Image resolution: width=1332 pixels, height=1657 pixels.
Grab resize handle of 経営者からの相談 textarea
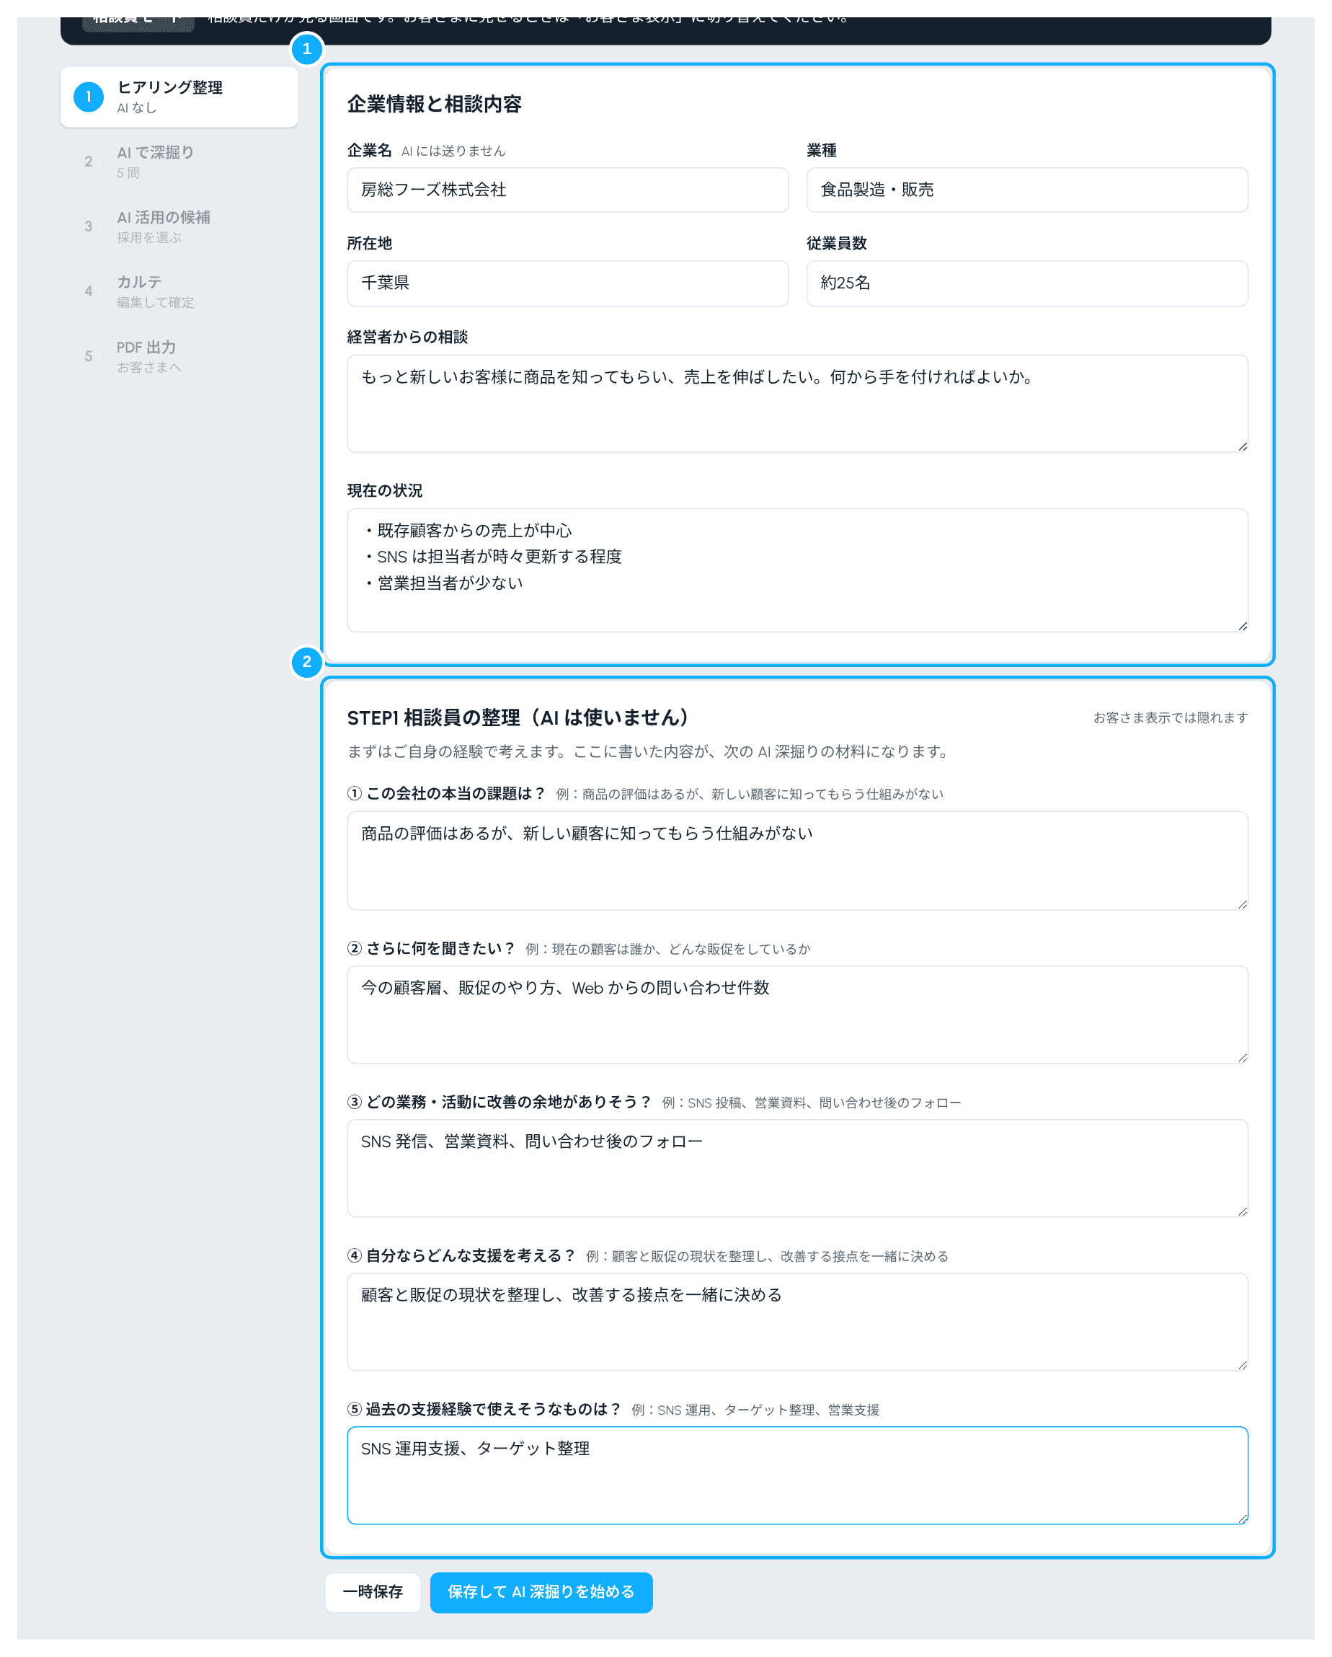point(1242,446)
